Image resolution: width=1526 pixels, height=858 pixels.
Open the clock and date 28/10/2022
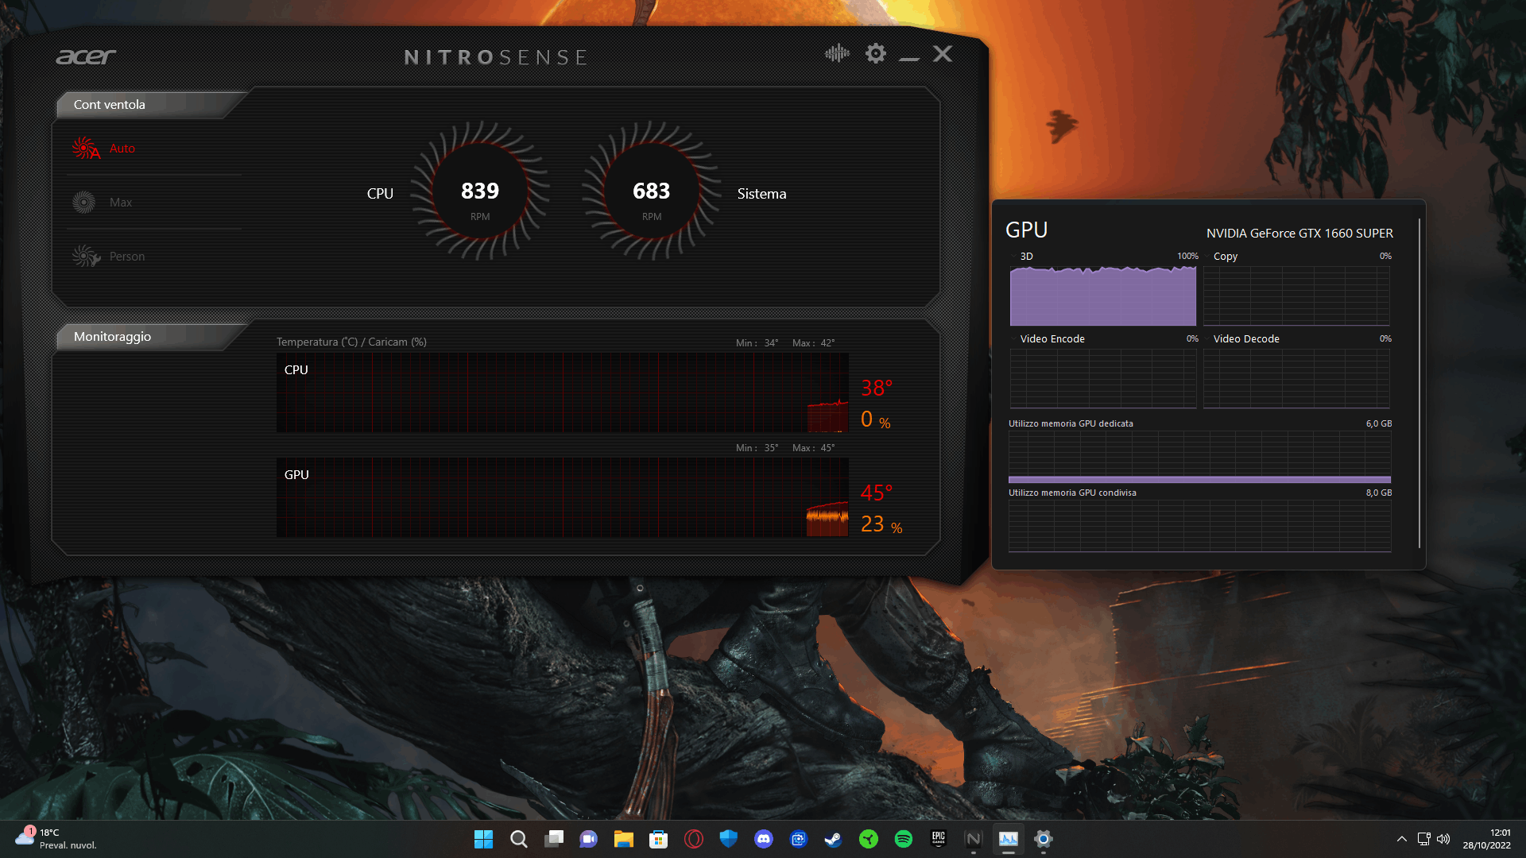pyautogui.click(x=1487, y=839)
